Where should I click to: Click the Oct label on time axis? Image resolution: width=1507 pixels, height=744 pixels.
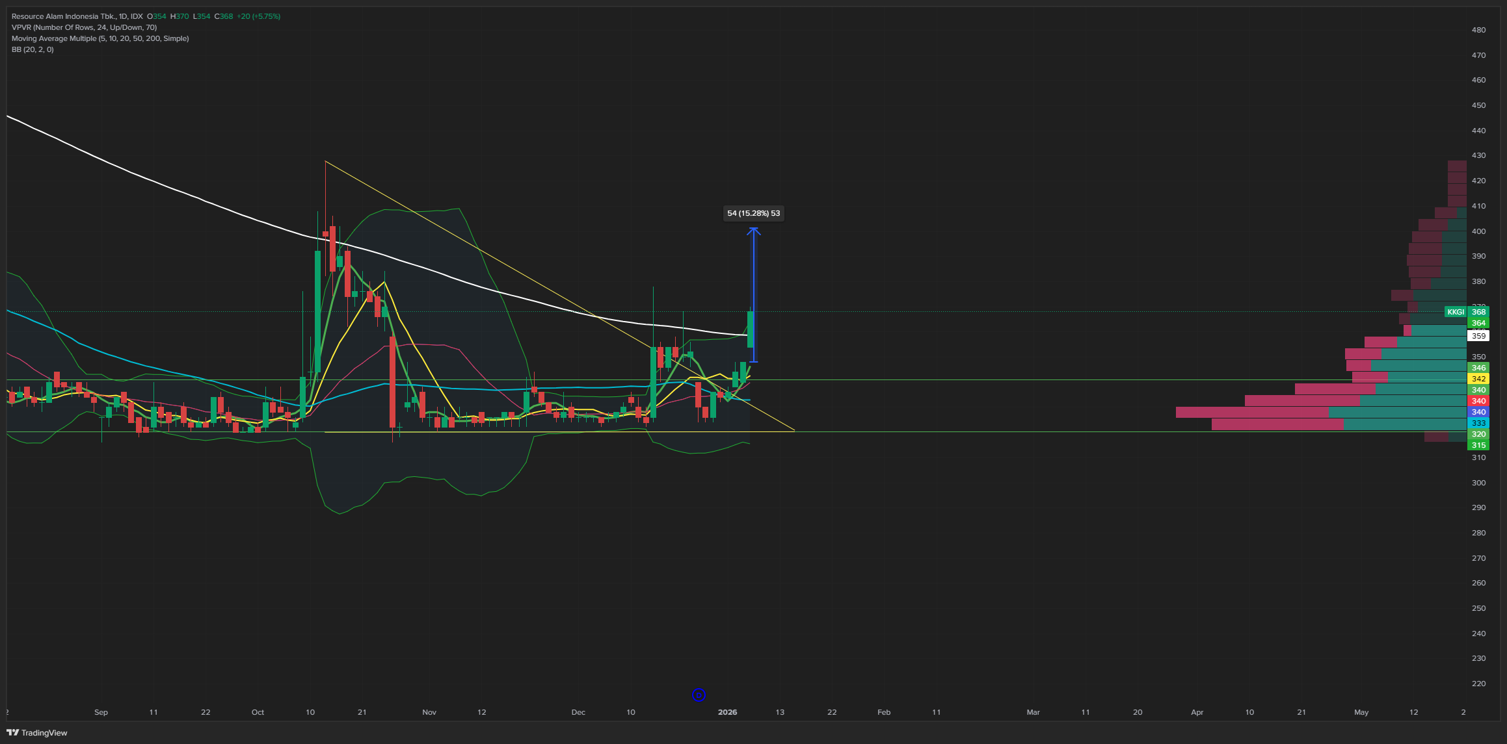pyautogui.click(x=258, y=712)
